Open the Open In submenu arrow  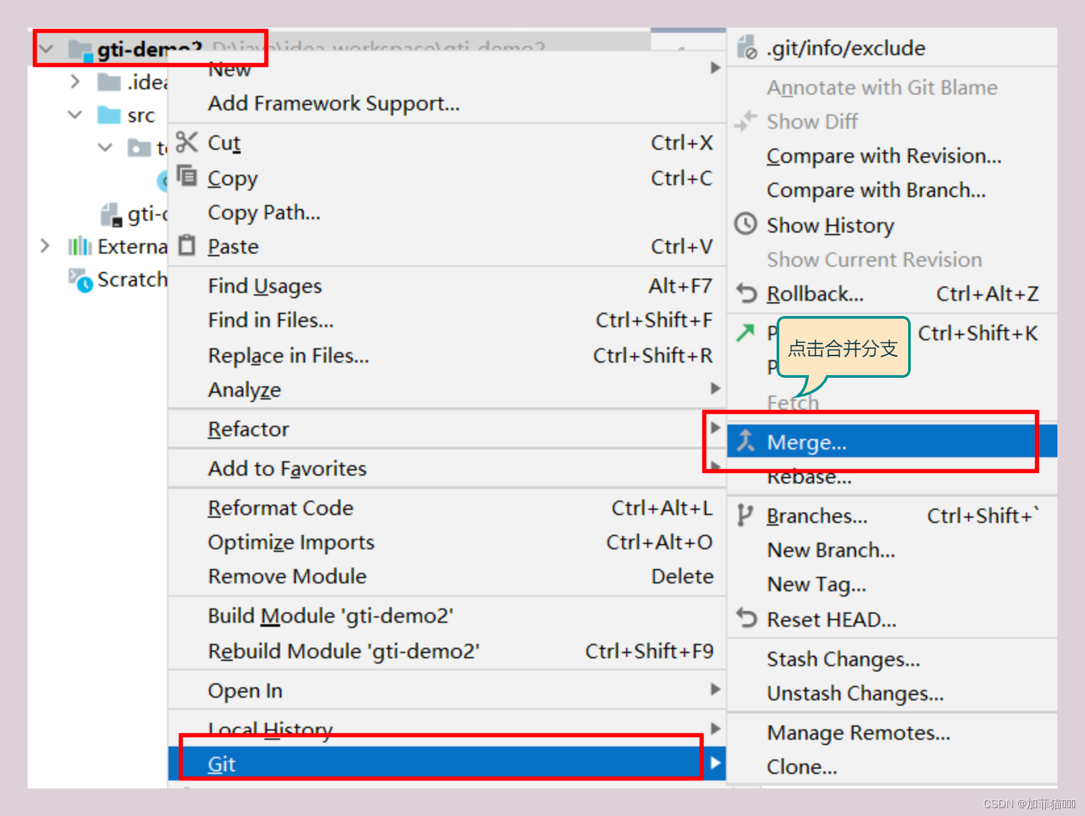[x=715, y=689]
